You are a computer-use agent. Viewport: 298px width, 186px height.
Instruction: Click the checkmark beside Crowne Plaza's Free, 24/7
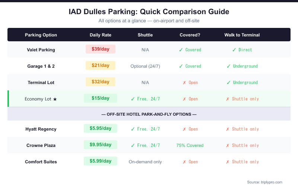133,145
